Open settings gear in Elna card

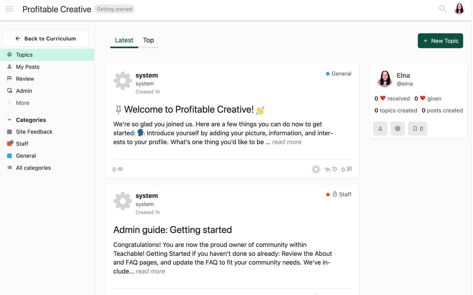pos(398,129)
